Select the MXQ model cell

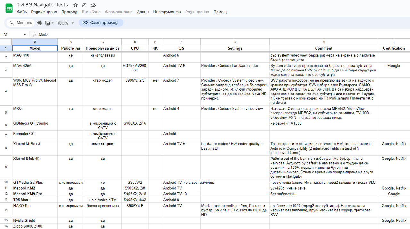35,113
